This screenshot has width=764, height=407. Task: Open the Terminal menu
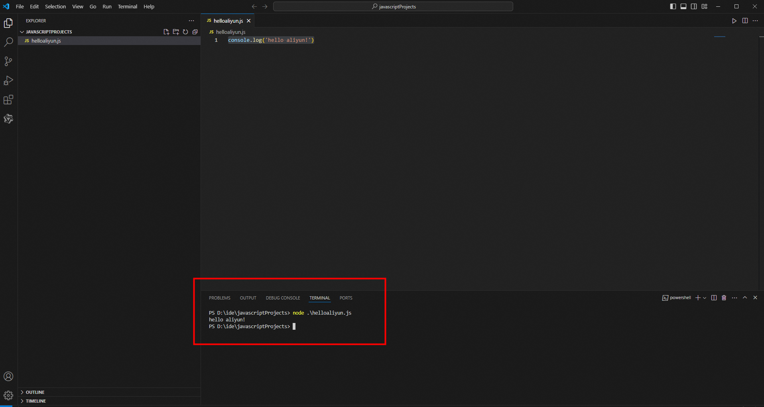pyautogui.click(x=127, y=6)
